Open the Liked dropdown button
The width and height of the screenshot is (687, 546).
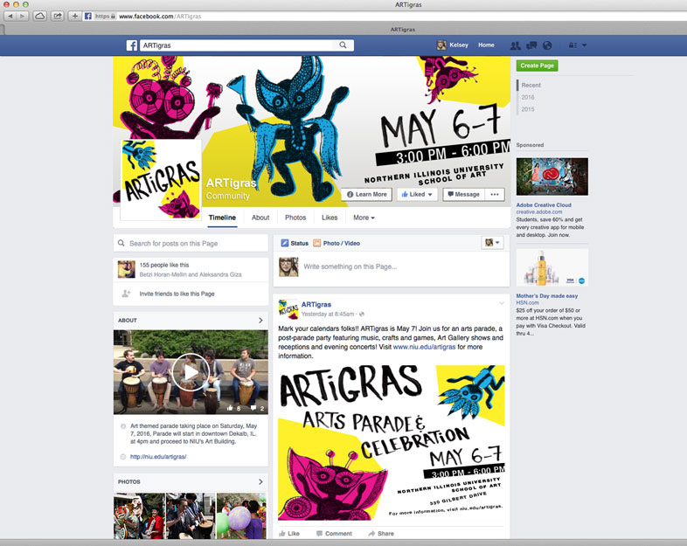click(417, 195)
